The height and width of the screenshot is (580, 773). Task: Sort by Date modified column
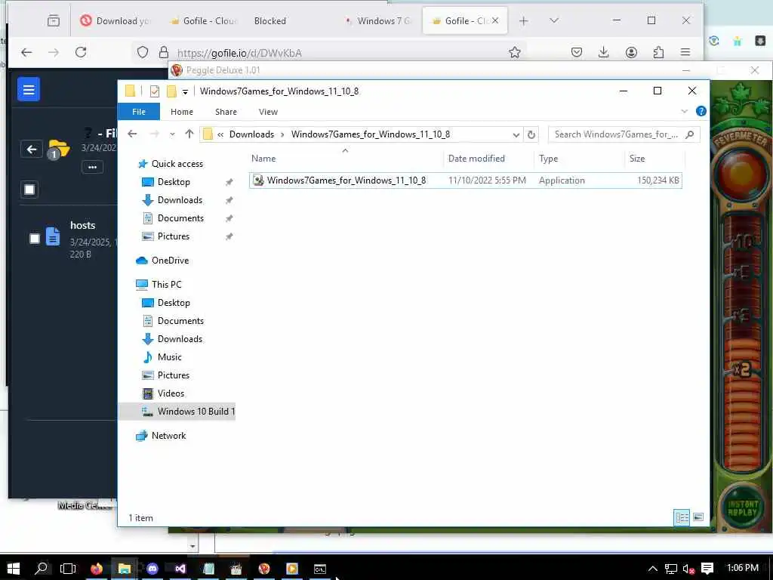coord(488,159)
